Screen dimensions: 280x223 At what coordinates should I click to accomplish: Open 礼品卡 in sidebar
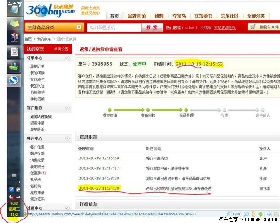[x=36, y=179]
